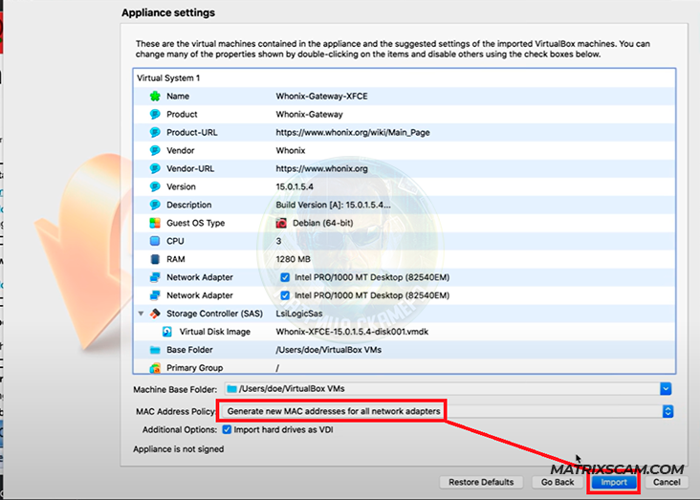The image size is (700, 500).
Task: Select the CPU count value 3
Action: click(x=278, y=241)
